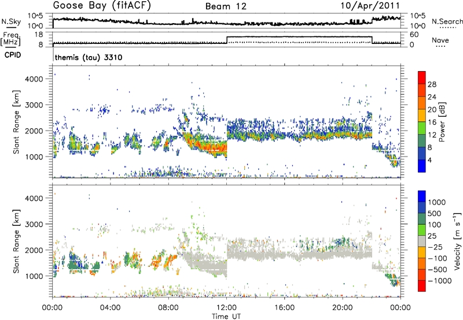Viewport: 463px width, 320px height.
Task: Click the '12:00' time tick label
Action: (x=226, y=308)
